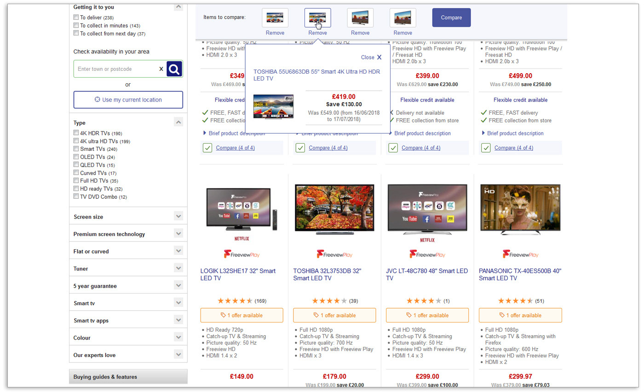The image size is (644, 392).
Task: Open the fourth compare item thumbnail
Action: tap(402, 18)
